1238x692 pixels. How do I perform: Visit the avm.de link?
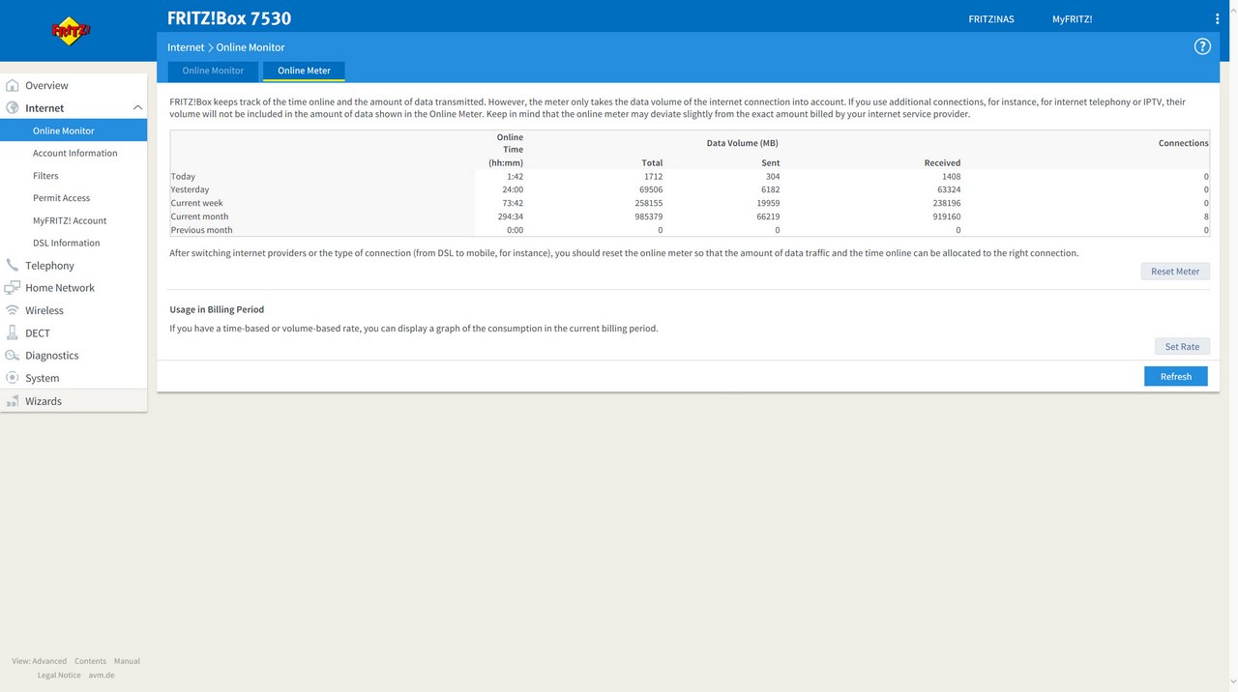102,675
